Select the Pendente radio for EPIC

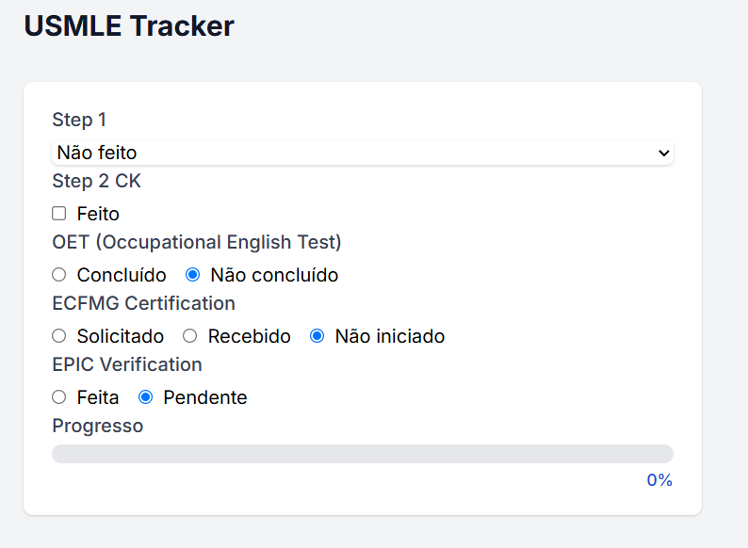pos(146,397)
